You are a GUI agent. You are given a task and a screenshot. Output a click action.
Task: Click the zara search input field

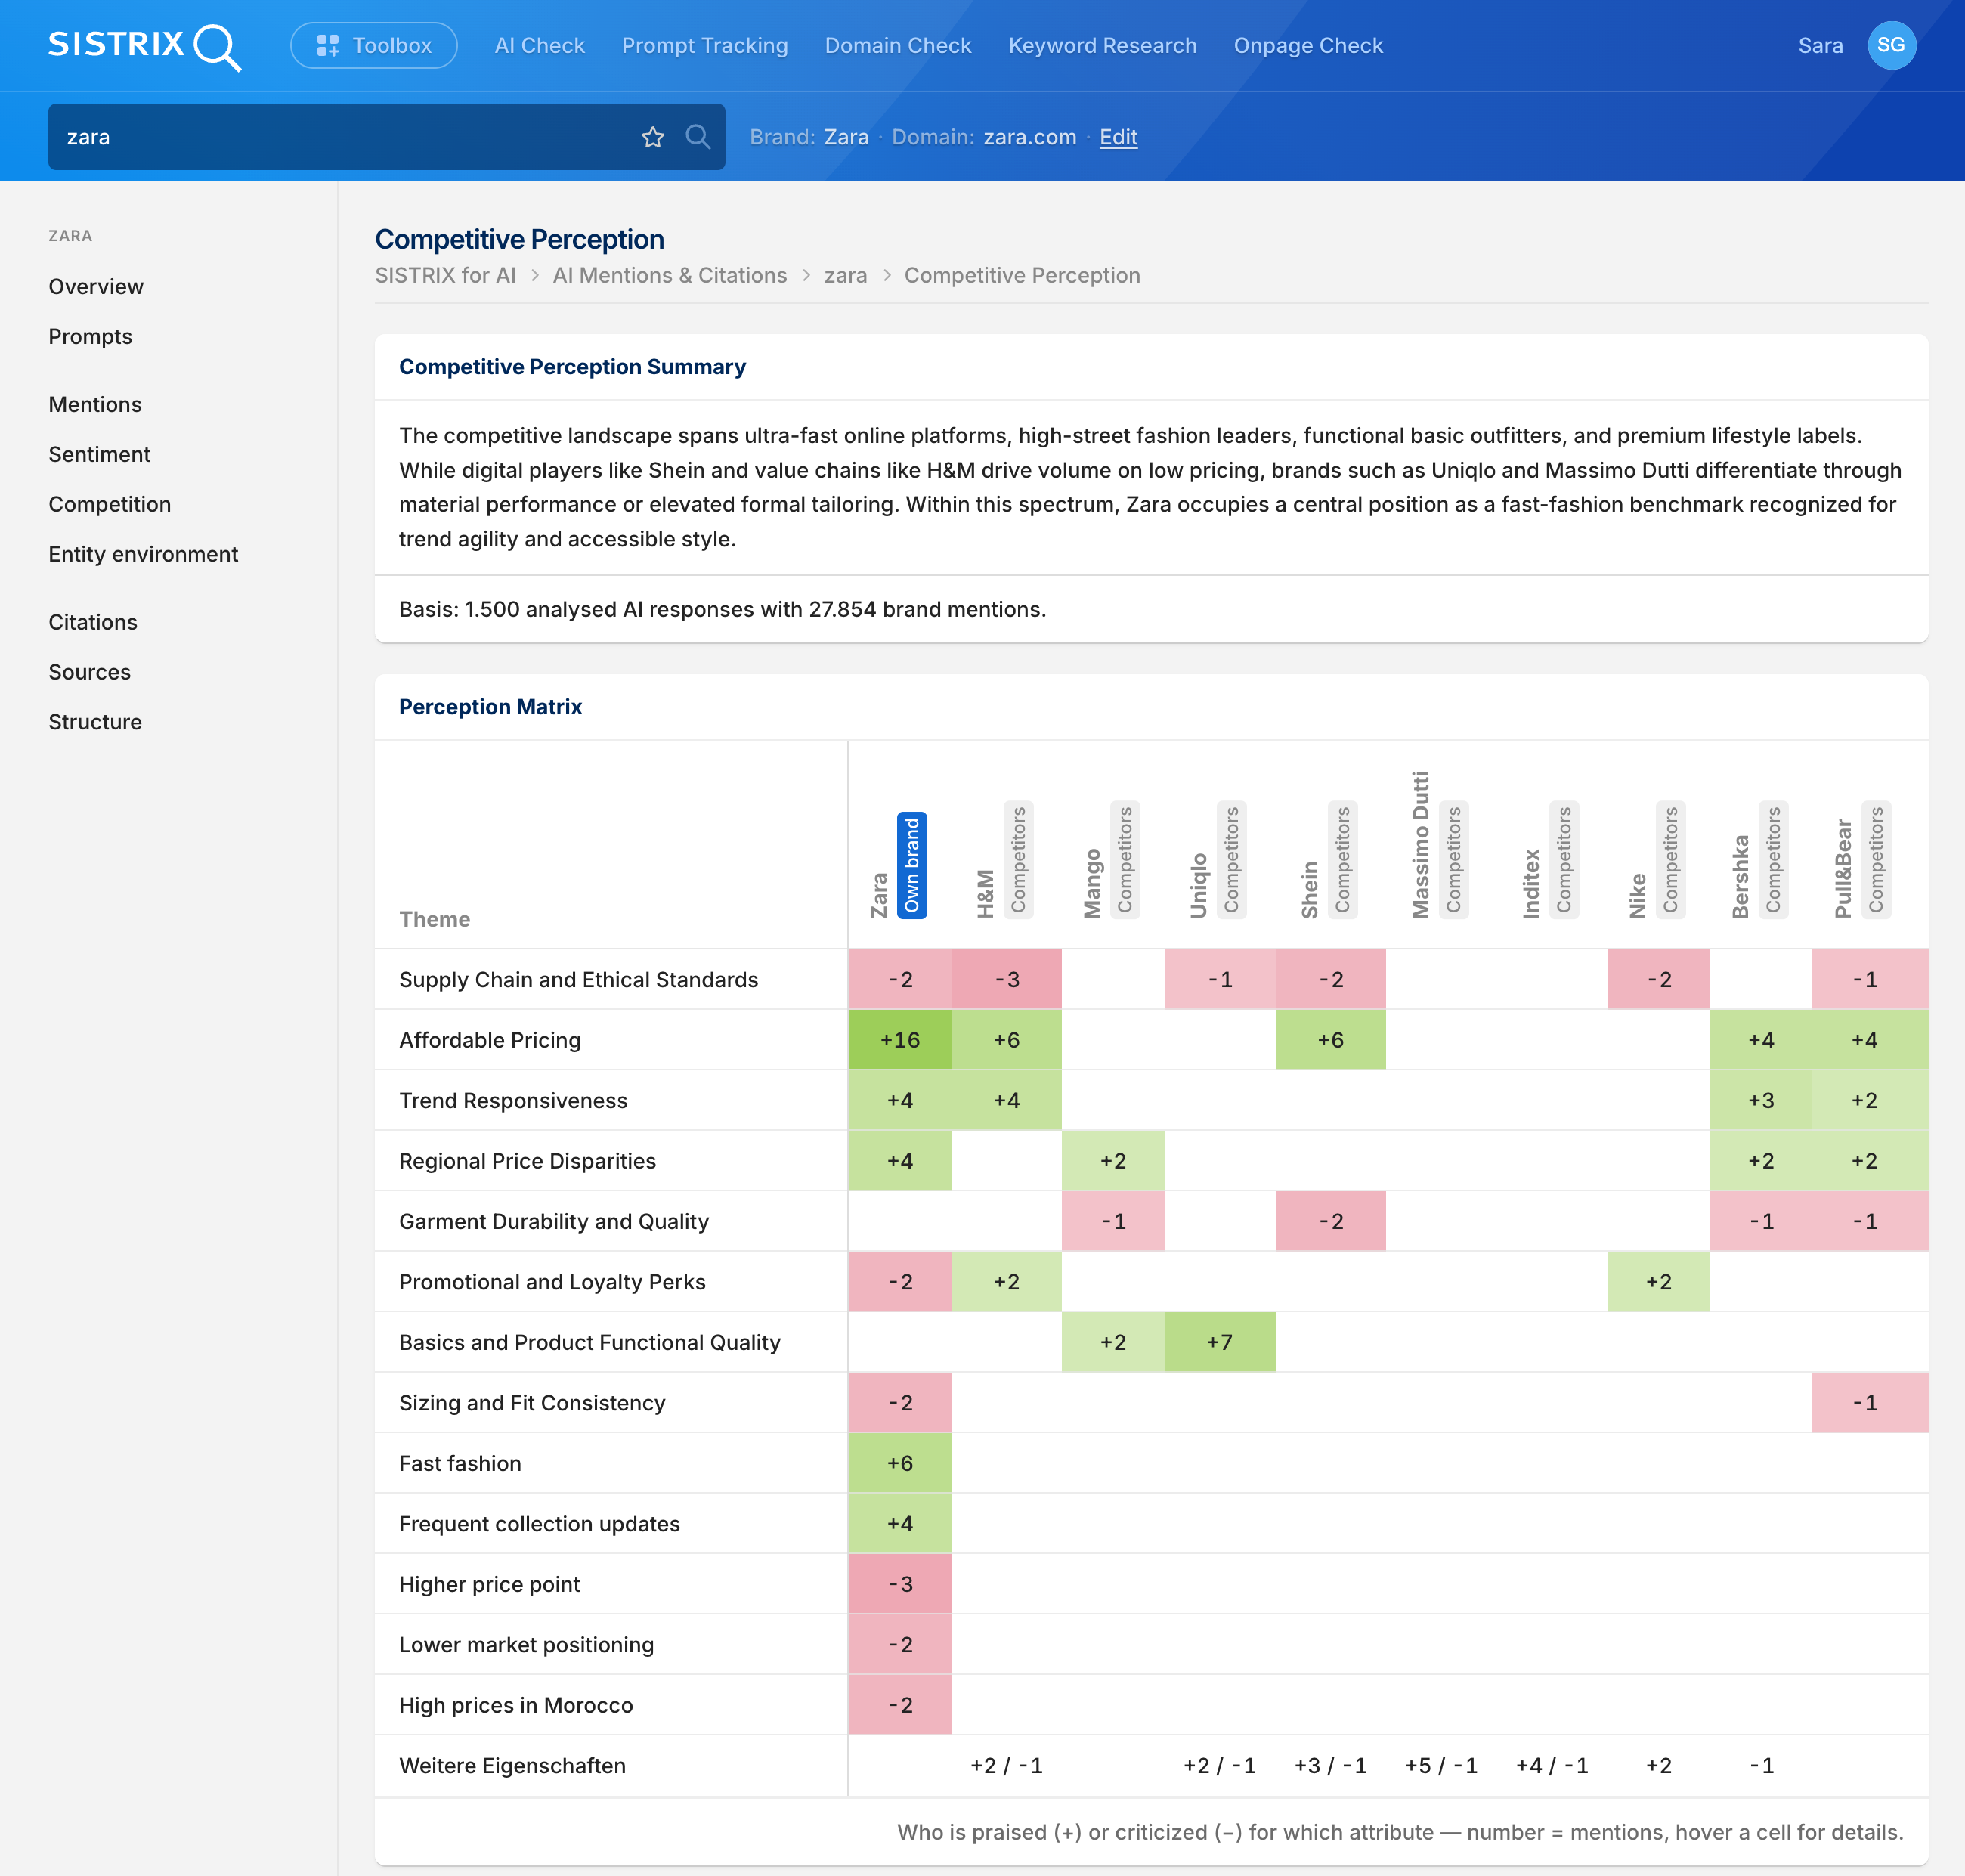pos(345,137)
